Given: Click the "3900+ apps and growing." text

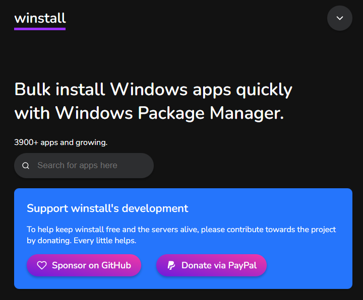Looking at the screenshot, I should (61, 142).
